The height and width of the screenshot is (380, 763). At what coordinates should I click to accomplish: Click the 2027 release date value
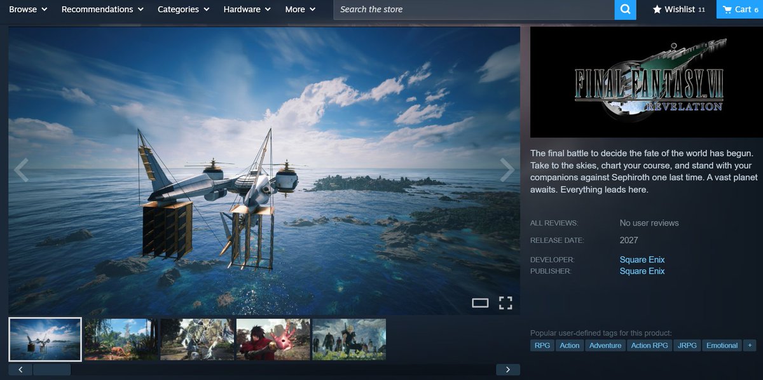tap(629, 240)
